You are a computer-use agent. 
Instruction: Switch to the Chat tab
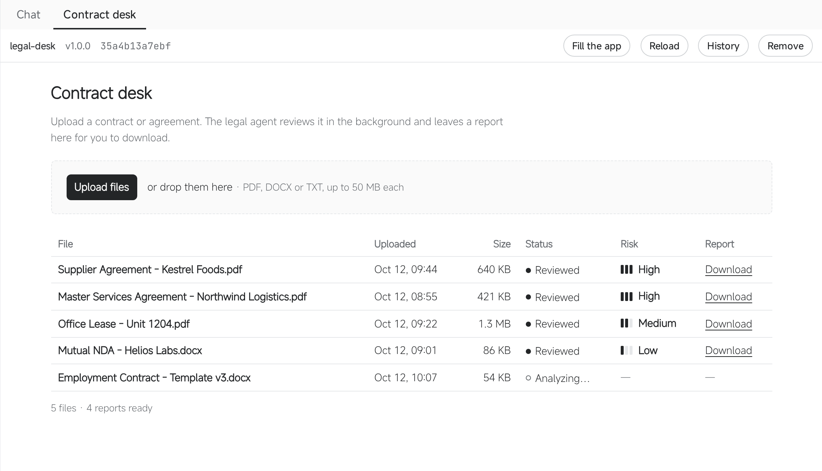[x=28, y=14]
